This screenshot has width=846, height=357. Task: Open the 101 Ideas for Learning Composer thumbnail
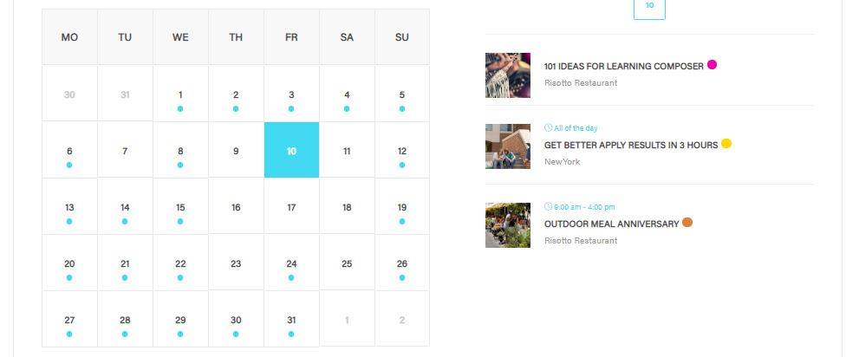click(x=508, y=75)
